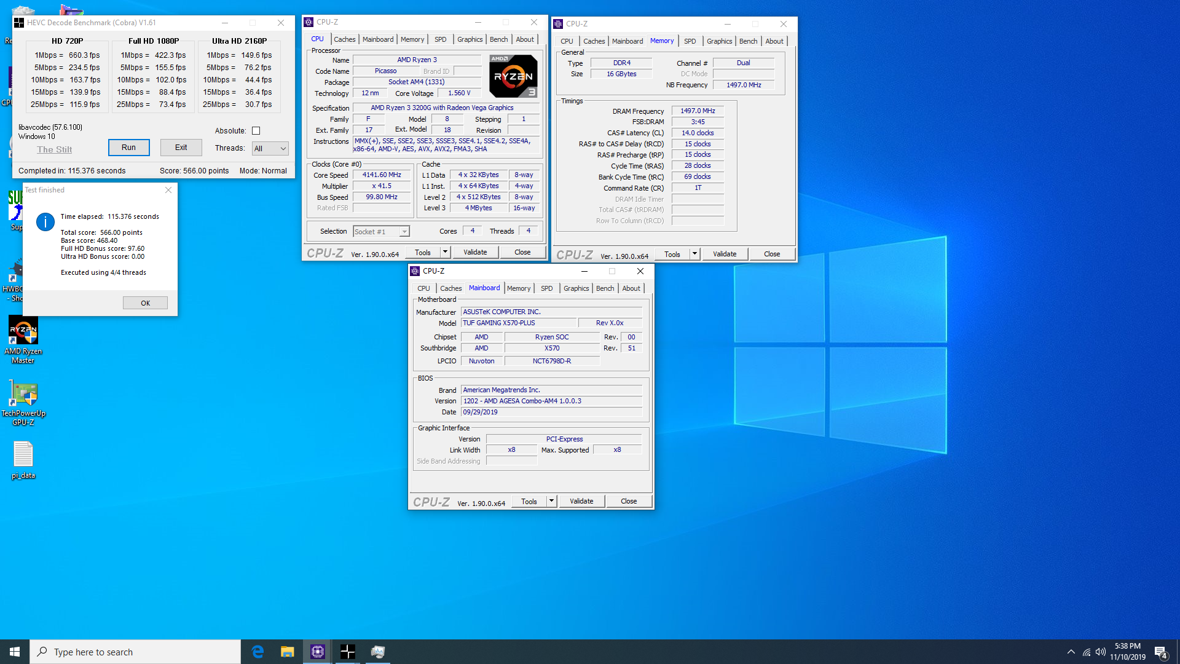Open Memory tab in Mainboard window

tap(519, 288)
